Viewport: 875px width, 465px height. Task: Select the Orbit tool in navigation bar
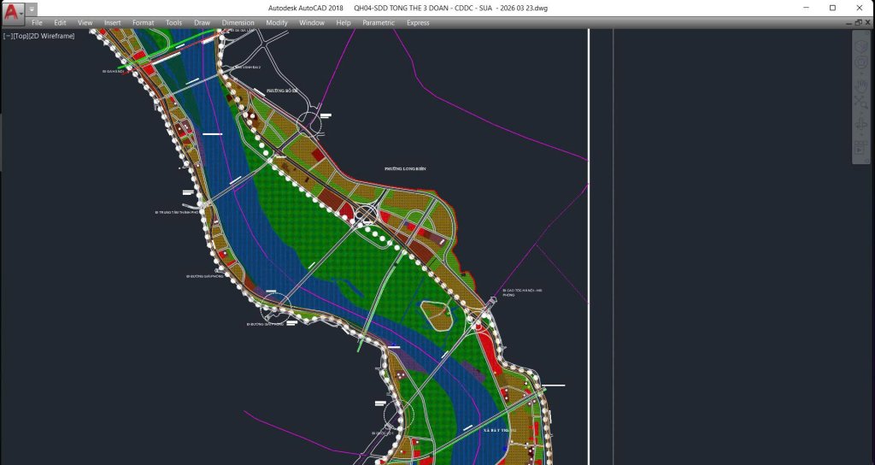pos(861,125)
